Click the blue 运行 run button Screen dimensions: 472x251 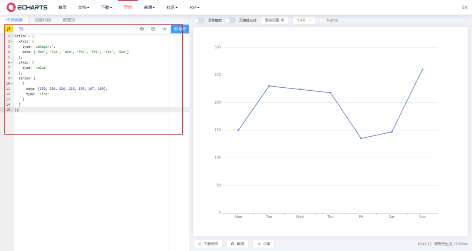point(180,29)
